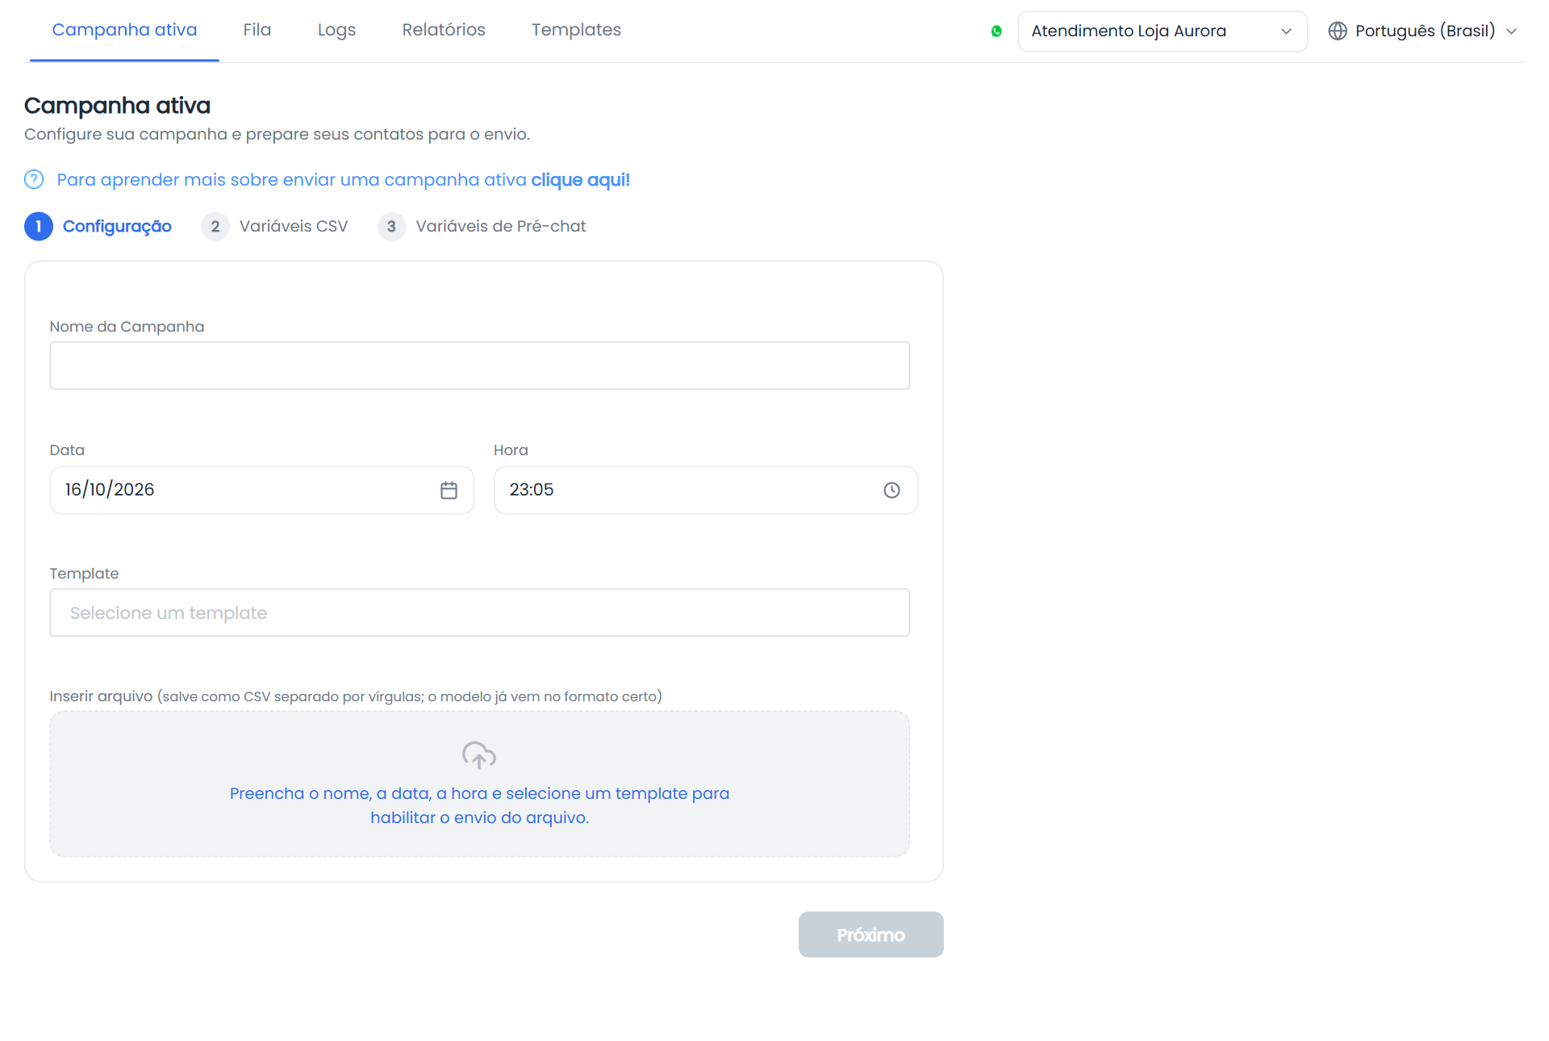Click step 3 circle indicator
1549x1041 pixels.
click(391, 227)
